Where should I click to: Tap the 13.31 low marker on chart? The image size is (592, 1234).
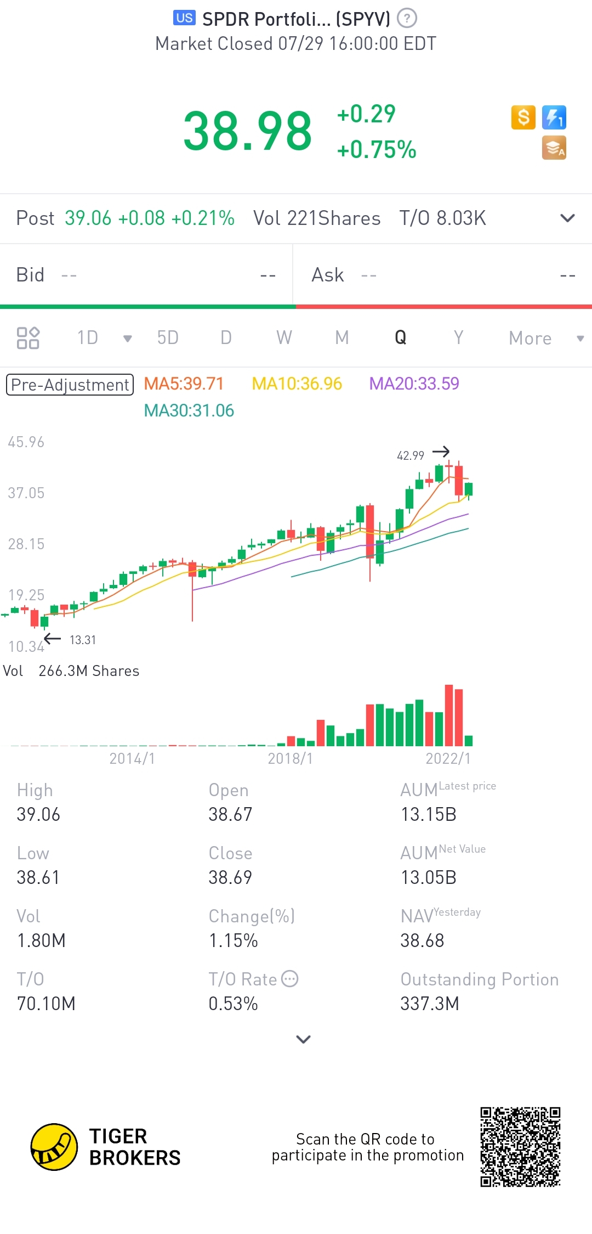click(x=83, y=640)
